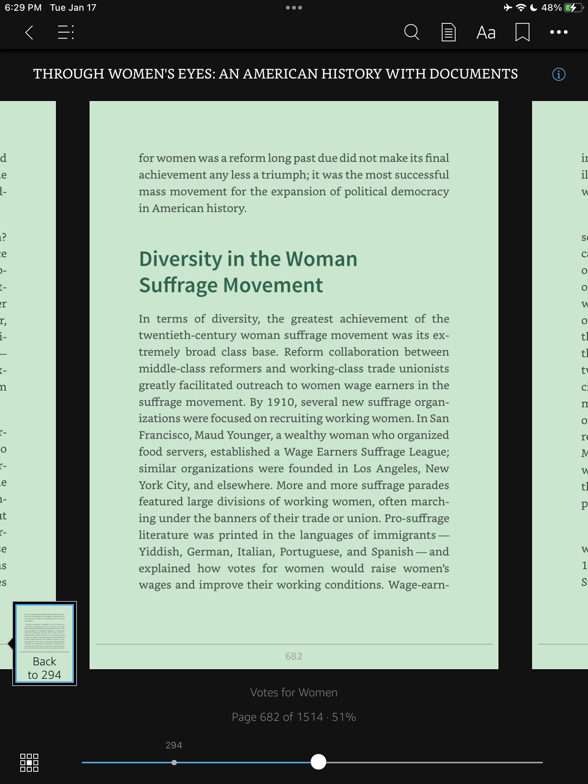
Task: Open the page grid view icon
Action: coord(29,763)
